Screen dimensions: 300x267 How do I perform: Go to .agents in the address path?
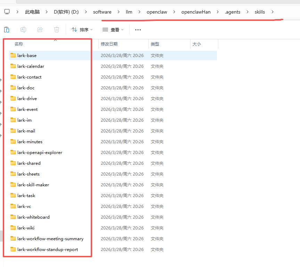tap(232, 12)
